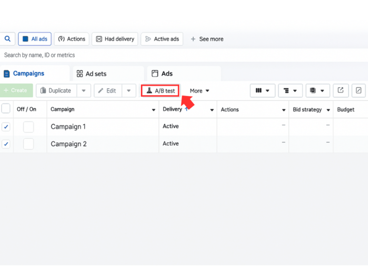The height and width of the screenshot is (276, 368).
Task: Open Bid strategy column dropdown
Action: coord(328,110)
